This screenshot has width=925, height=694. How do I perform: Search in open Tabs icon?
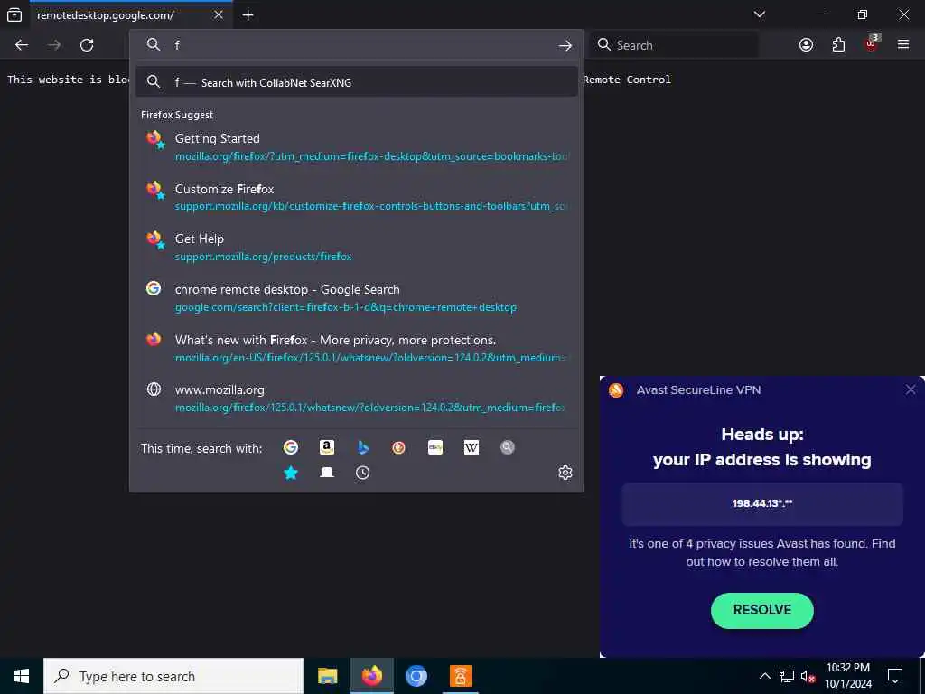pyautogui.click(x=327, y=473)
